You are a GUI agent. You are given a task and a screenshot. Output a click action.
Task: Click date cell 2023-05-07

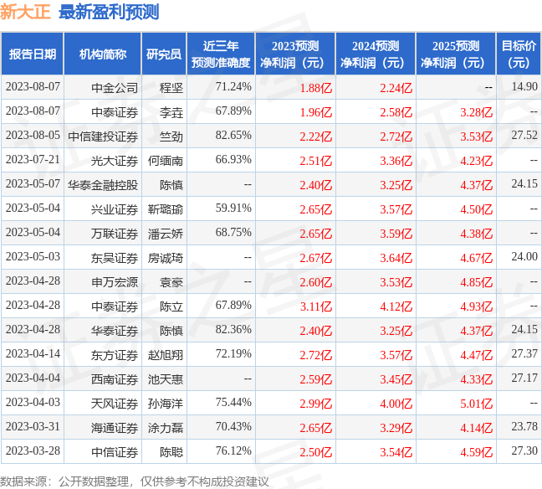pyautogui.click(x=33, y=183)
